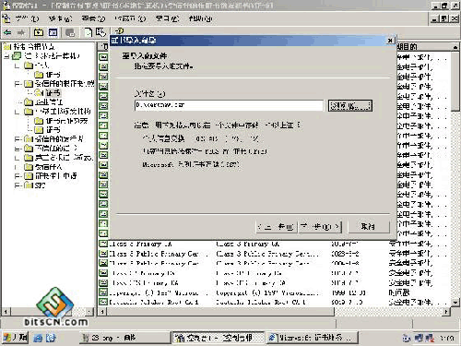Switch to the Microsoft 证书服务 taskbar button
This screenshot has width=461, height=346.
tap(313, 338)
